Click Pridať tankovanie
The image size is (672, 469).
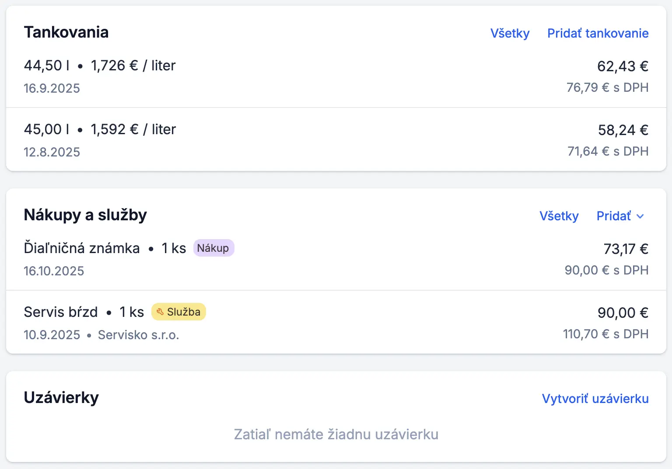[598, 33]
